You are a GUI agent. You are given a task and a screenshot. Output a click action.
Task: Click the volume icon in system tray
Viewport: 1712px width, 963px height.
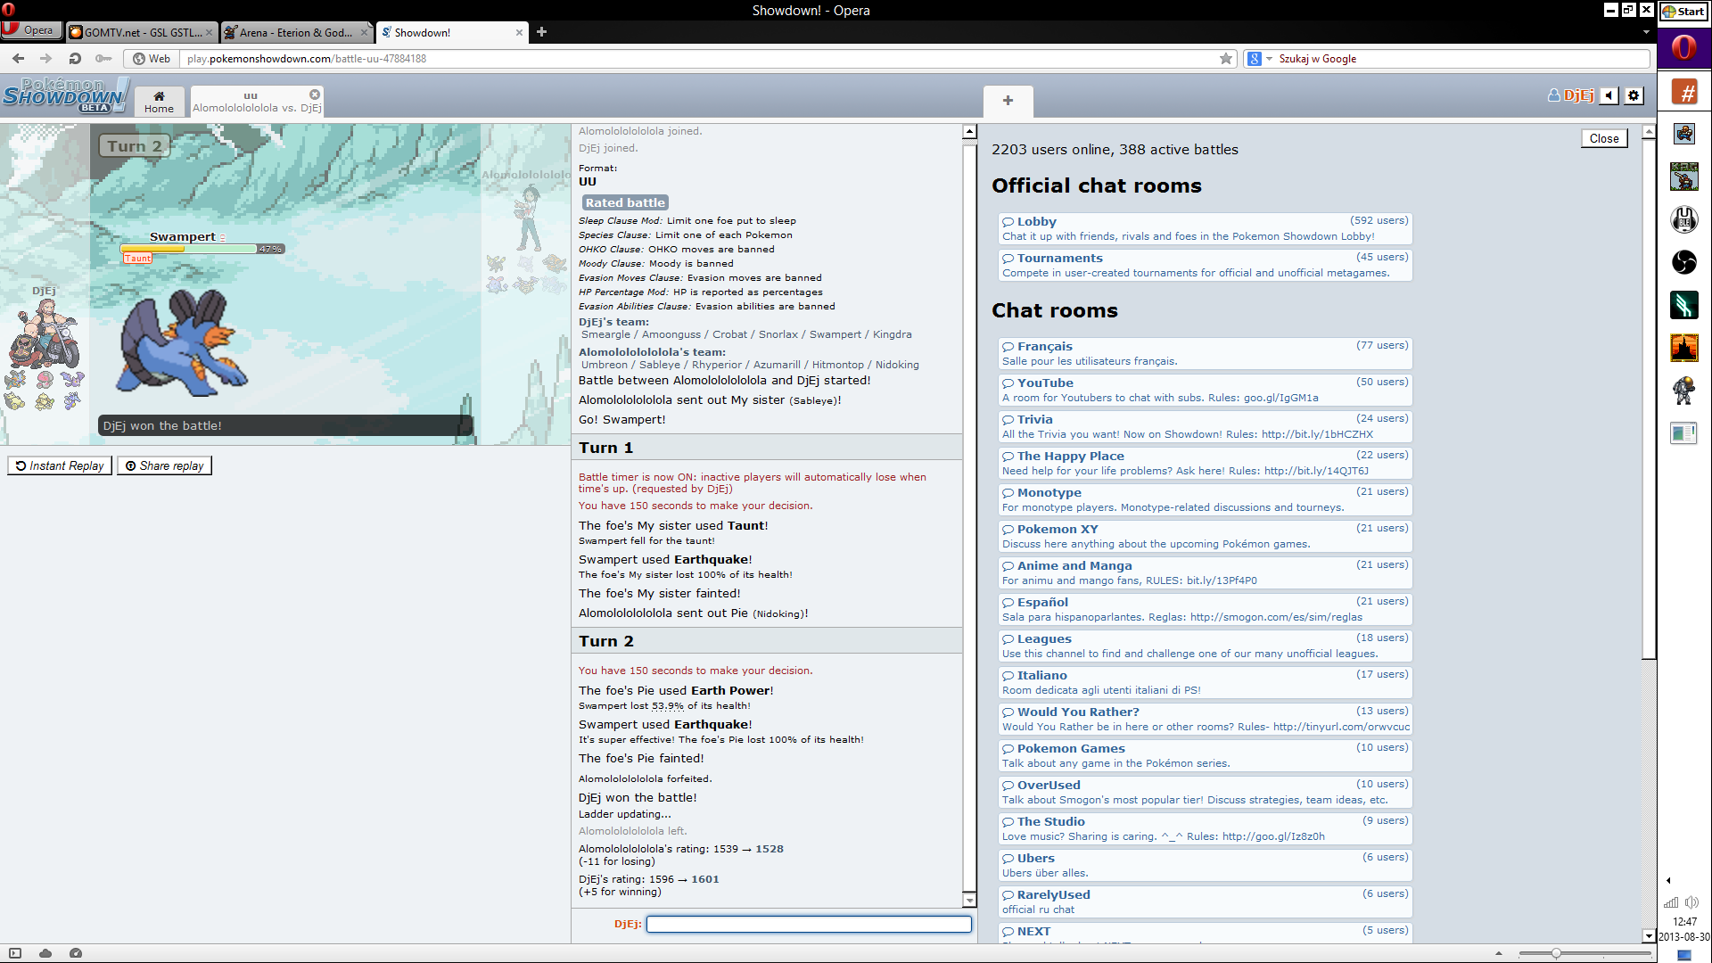click(x=1691, y=902)
